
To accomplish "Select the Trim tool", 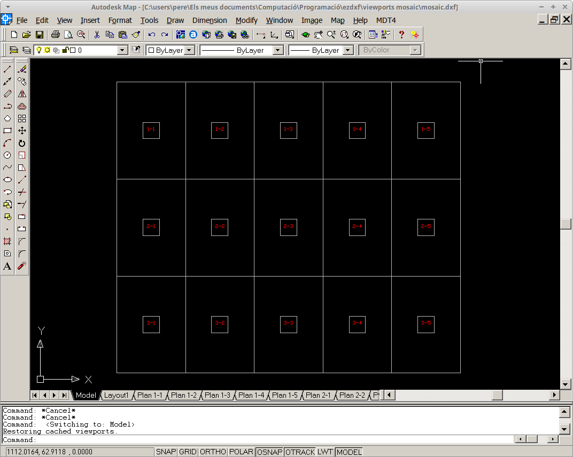I will tap(22, 192).
